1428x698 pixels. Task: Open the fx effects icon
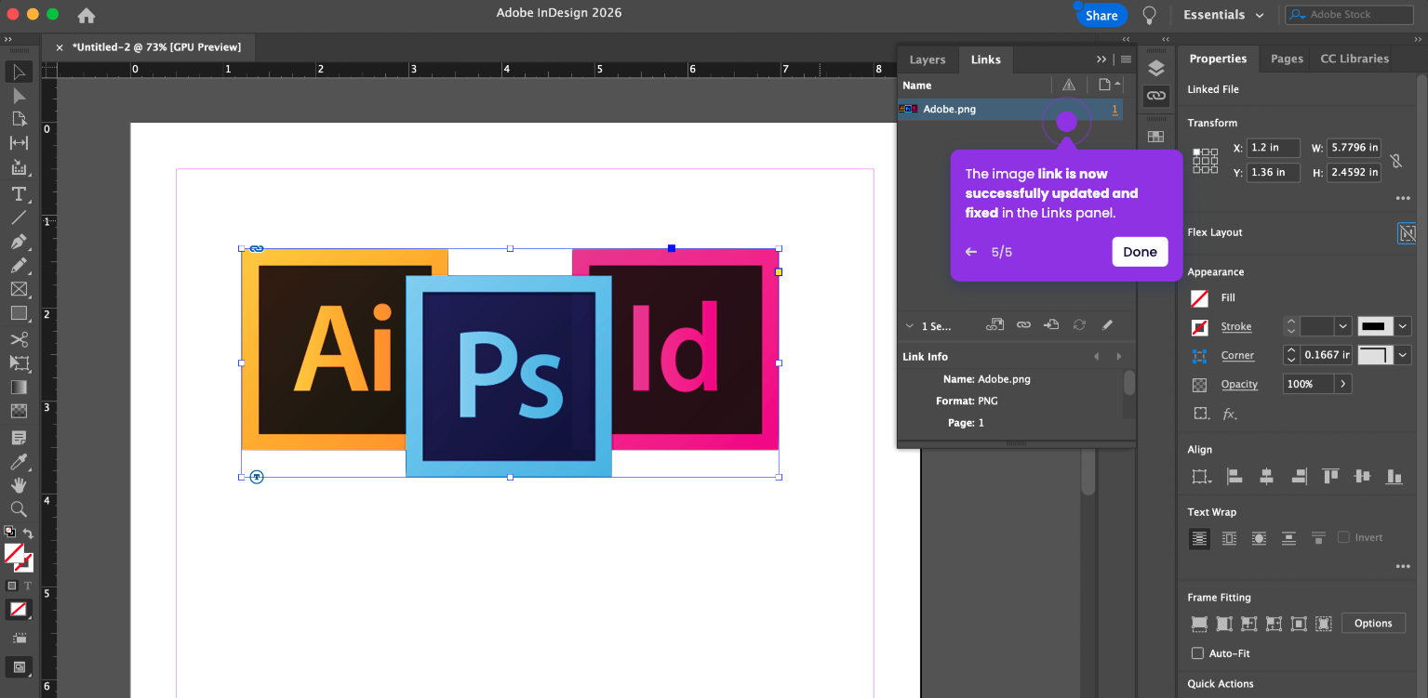(1230, 414)
